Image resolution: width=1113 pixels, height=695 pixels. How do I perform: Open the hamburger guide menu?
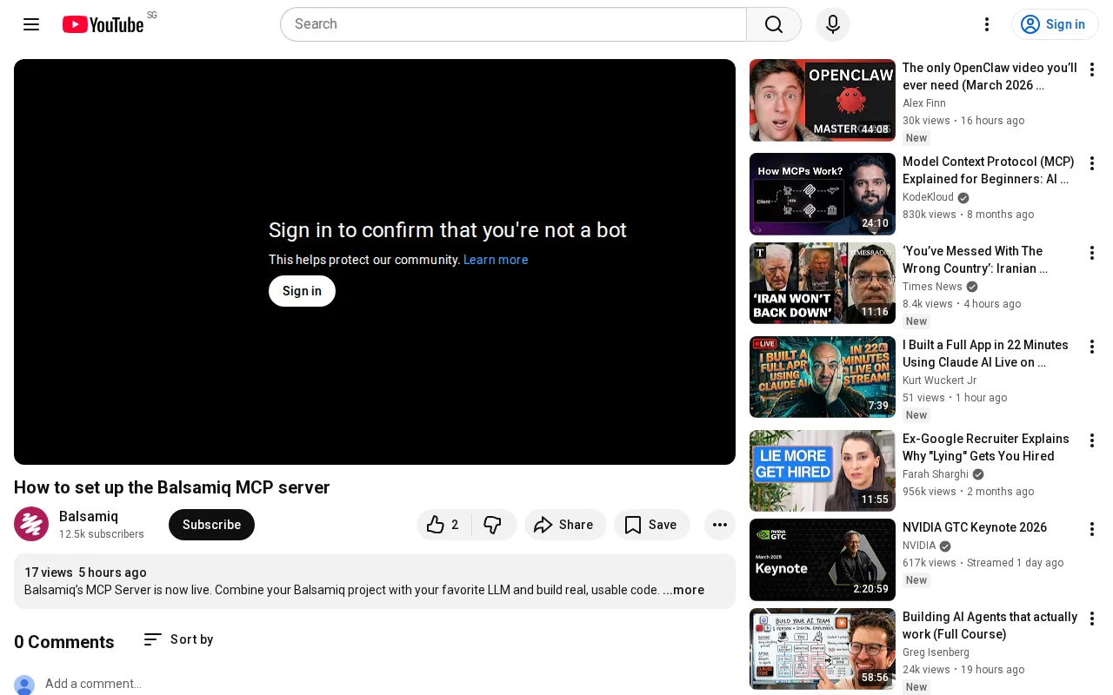(x=31, y=24)
